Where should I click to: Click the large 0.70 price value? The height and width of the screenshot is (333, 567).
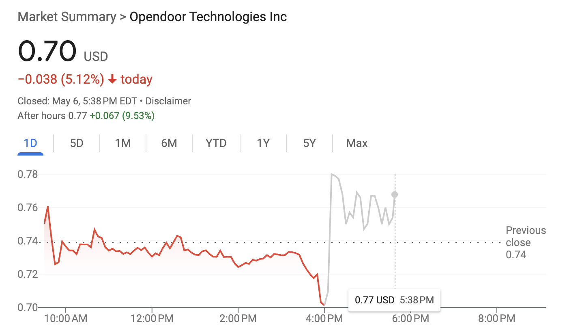(x=47, y=51)
